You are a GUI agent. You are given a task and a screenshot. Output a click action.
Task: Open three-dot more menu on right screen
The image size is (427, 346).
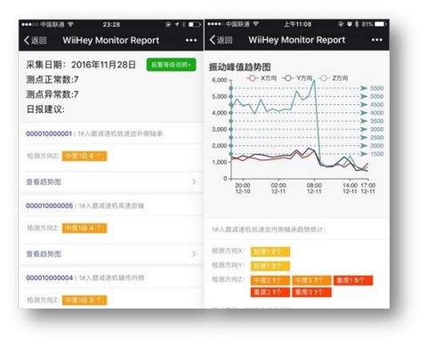point(377,40)
